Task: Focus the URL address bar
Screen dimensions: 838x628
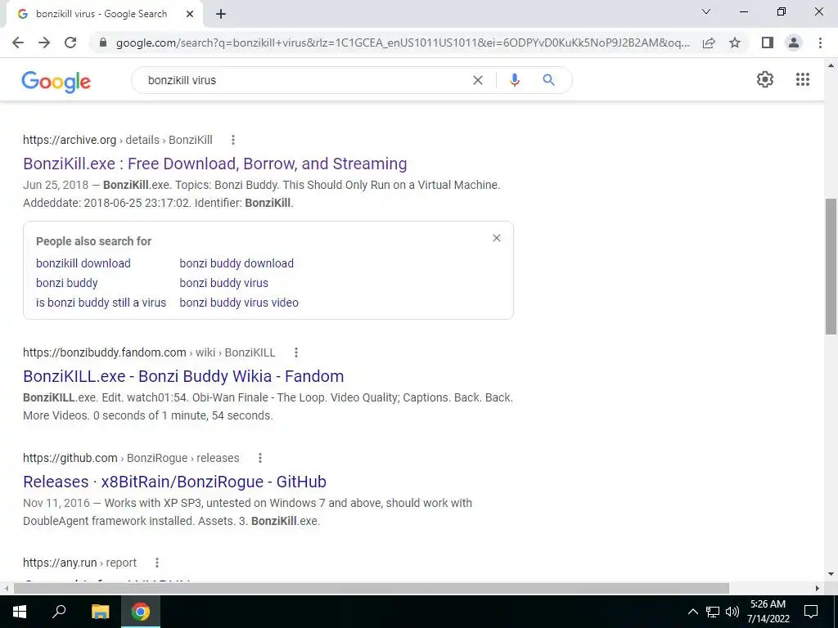Action: tap(403, 43)
